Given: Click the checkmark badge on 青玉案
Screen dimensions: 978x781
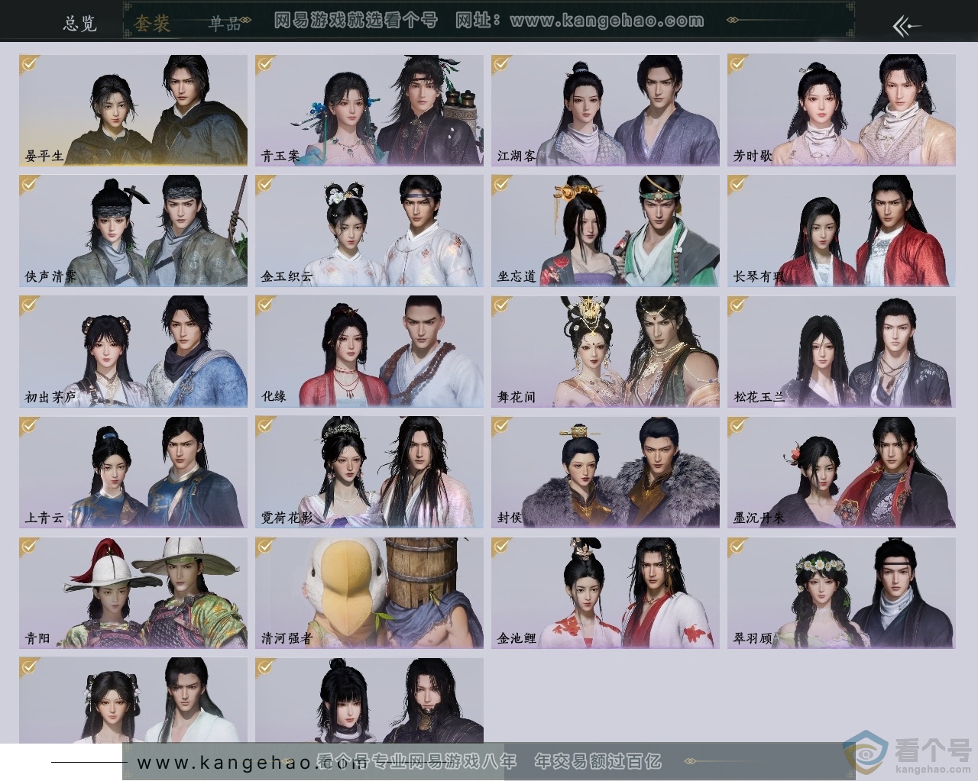Looking at the screenshot, I should click(266, 63).
